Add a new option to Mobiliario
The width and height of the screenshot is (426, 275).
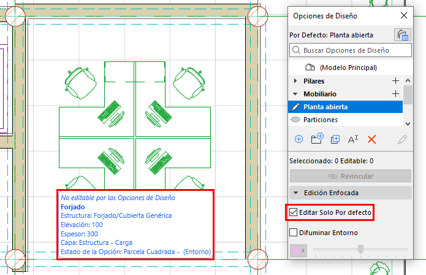click(x=395, y=94)
